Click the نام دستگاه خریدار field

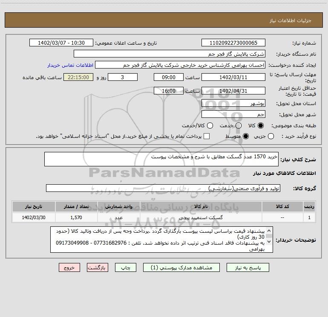click(170, 54)
